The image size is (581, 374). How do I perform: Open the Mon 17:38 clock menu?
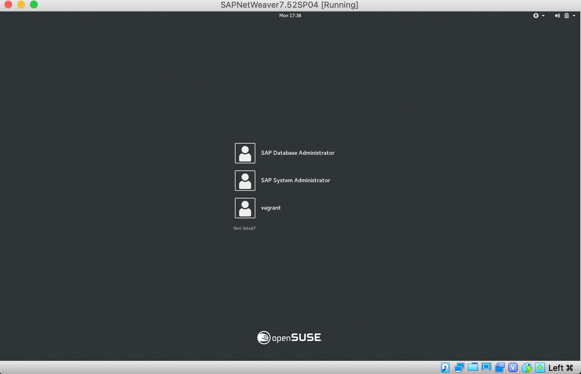pos(290,16)
